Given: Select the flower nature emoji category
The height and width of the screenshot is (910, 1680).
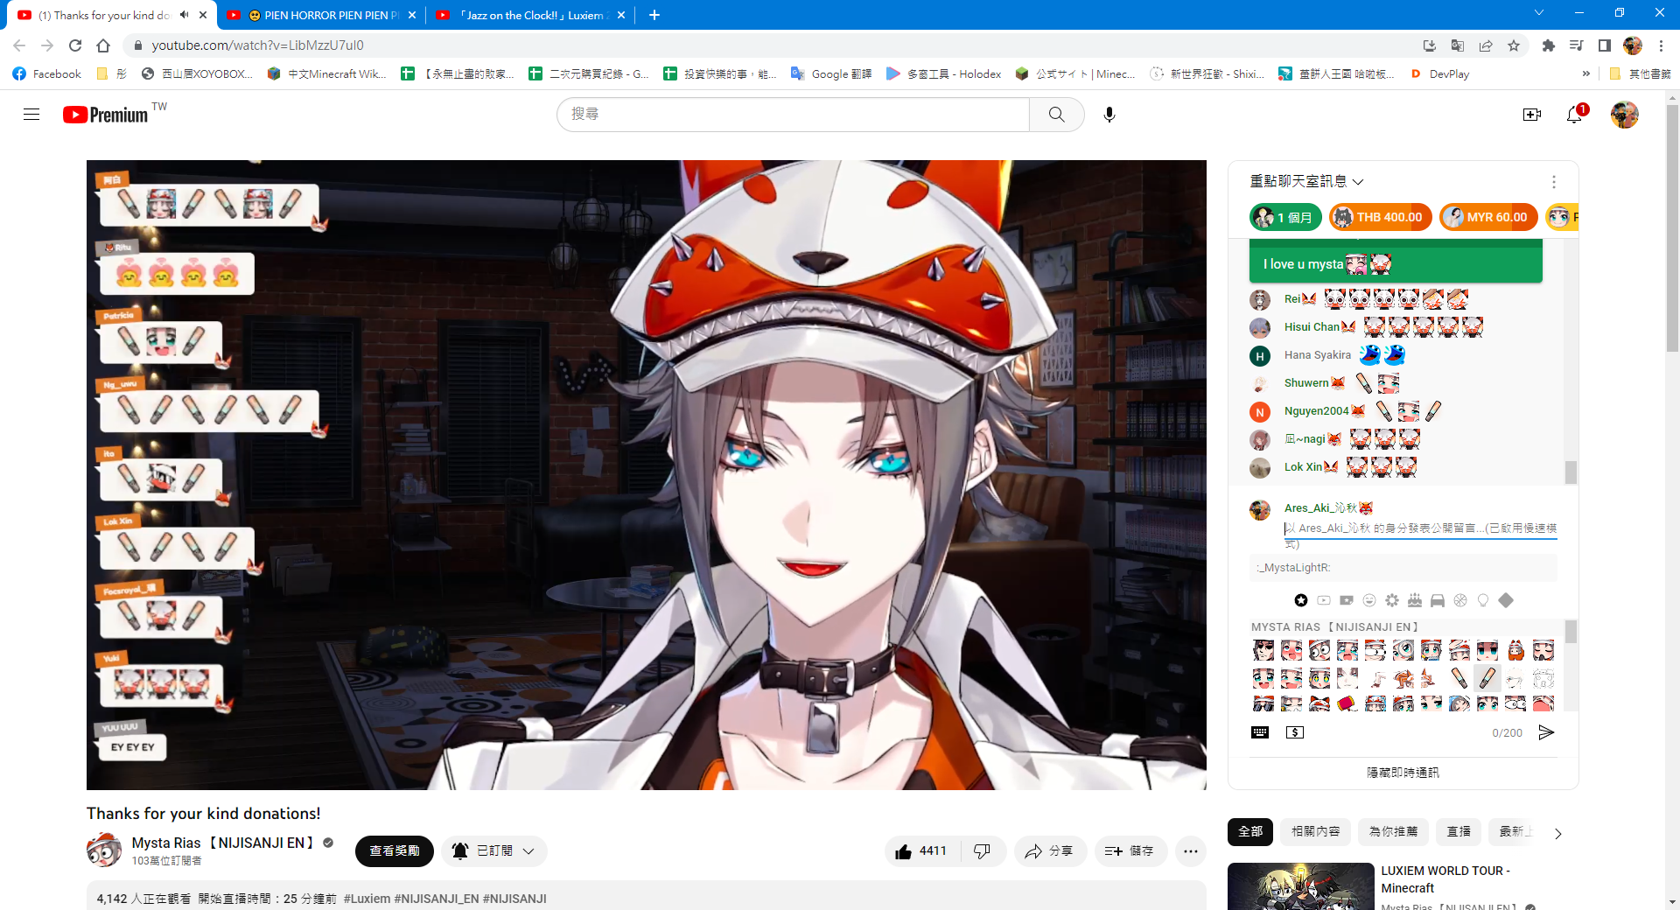Looking at the screenshot, I should click(x=1392, y=600).
